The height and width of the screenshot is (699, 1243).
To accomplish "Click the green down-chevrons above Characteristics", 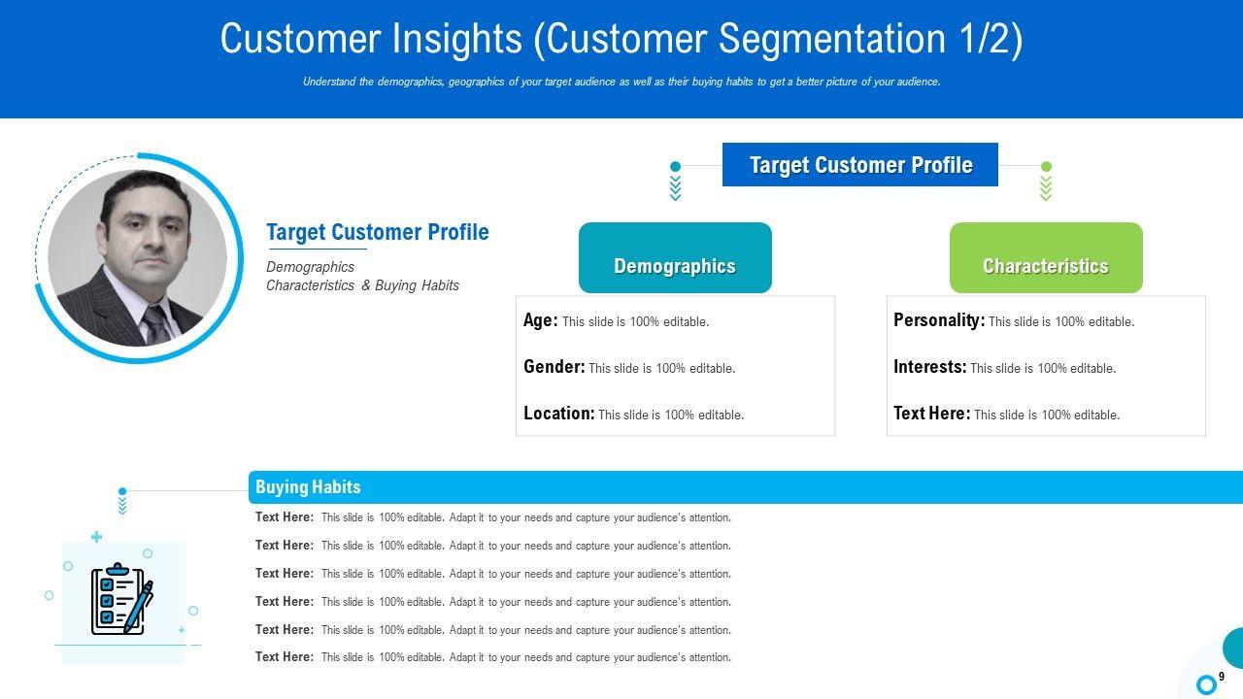I will coord(1046,188).
